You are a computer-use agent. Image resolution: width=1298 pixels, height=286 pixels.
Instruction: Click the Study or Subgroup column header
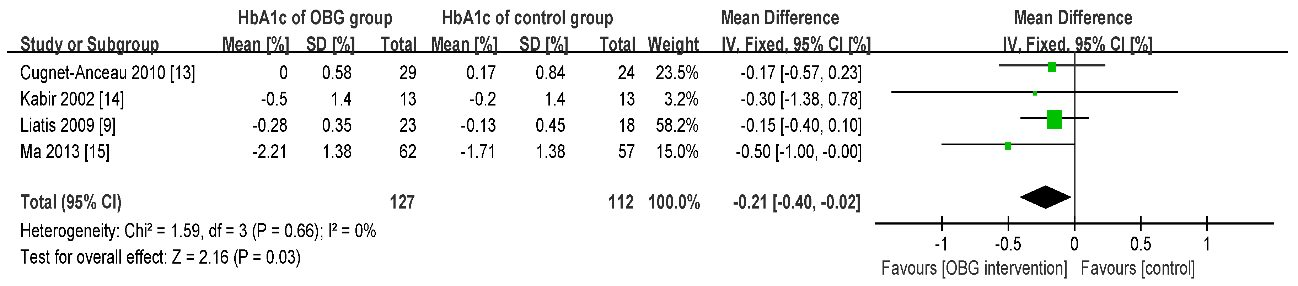pyautogui.click(x=89, y=44)
